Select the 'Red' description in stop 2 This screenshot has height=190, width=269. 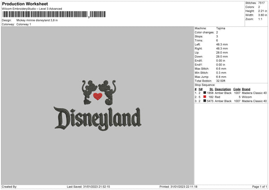(217, 97)
